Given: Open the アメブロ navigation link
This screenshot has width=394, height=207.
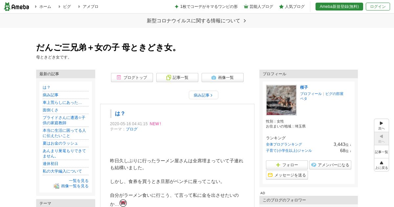Looking at the screenshot, I should (90, 7).
